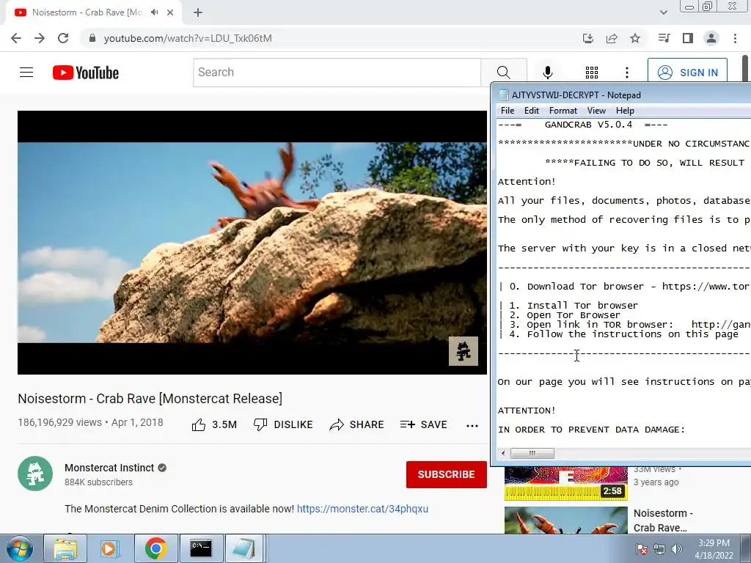The image size is (751, 563).
Task: Like the video with the thumbs-up button
Action: coord(214,424)
